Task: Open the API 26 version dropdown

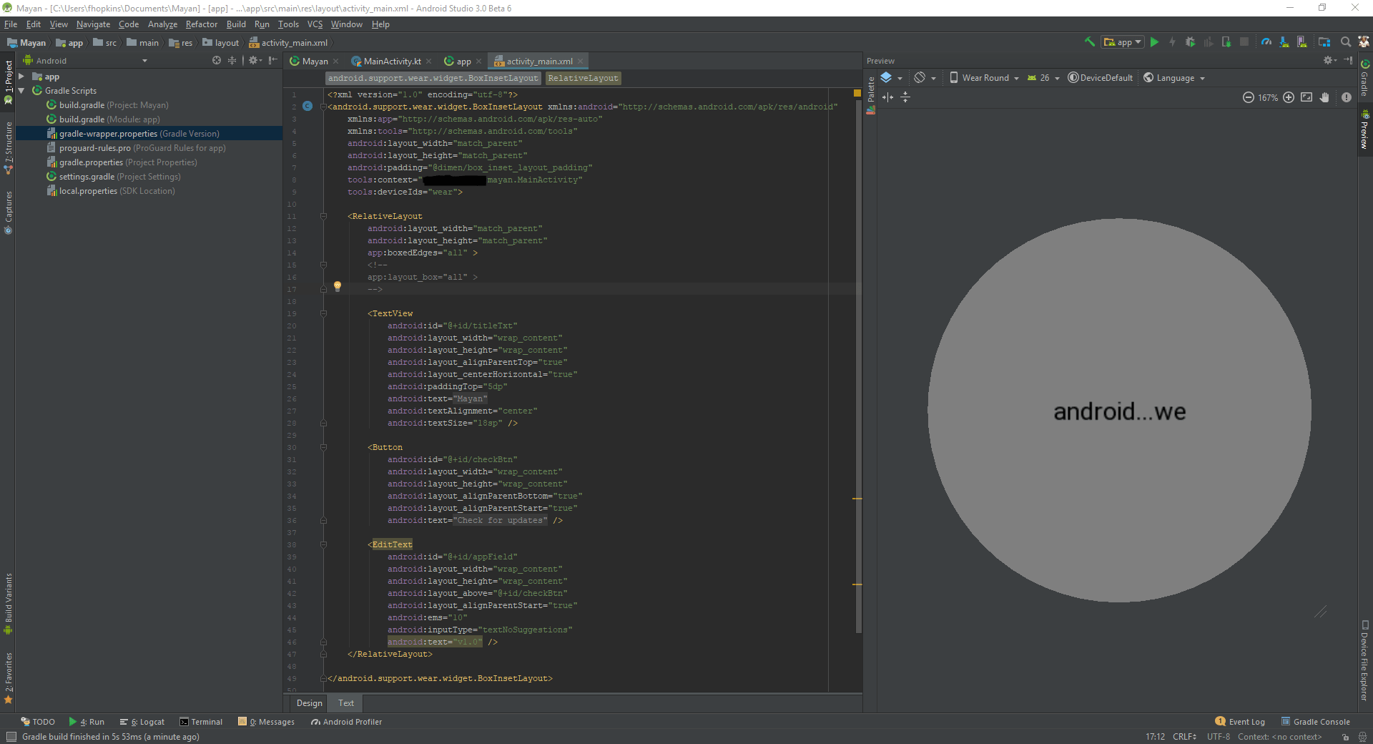Action: click(1043, 78)
